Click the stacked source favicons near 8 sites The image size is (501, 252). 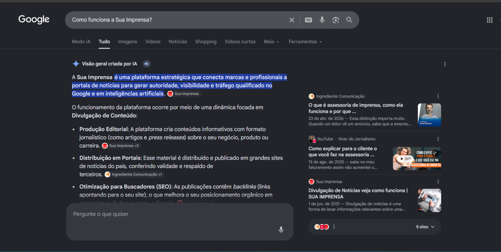[322, 227]
